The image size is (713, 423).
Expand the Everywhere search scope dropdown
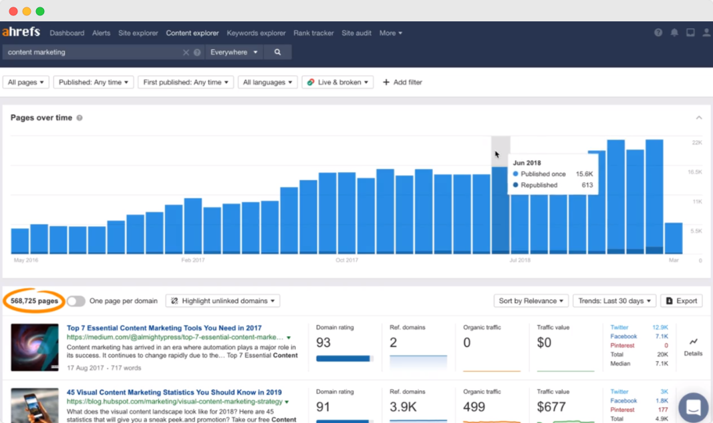(234, 52)
